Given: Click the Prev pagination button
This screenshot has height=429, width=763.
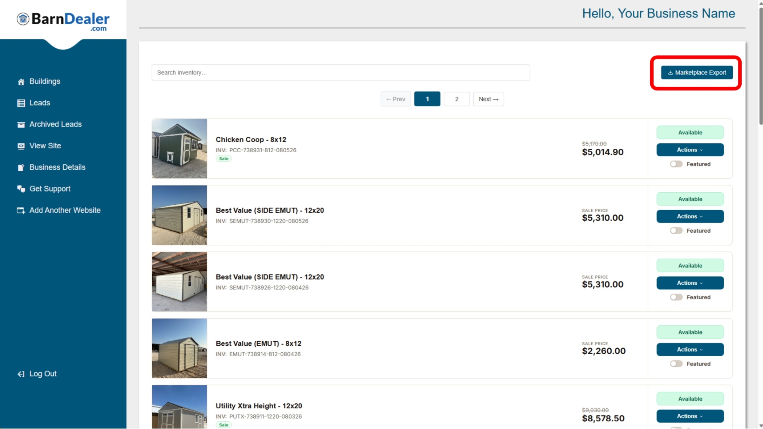Looking at the screenshot, I should coord(395,99).
